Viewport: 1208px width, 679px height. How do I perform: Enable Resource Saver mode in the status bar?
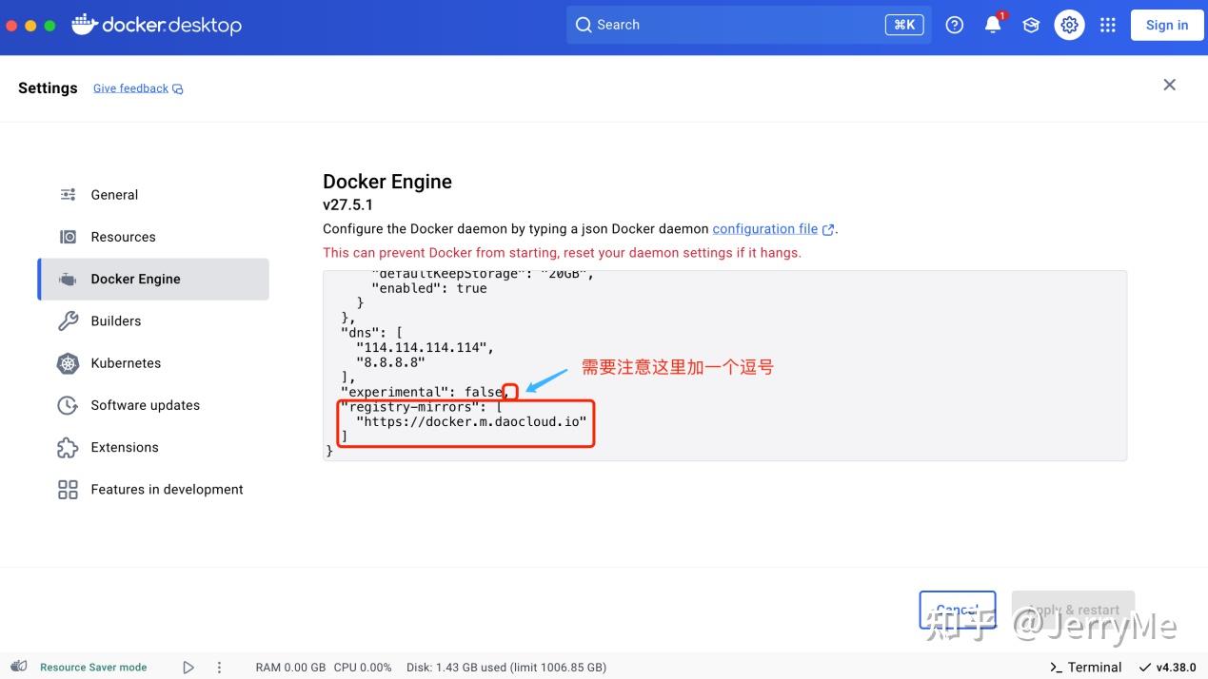[x=92, y=667]
